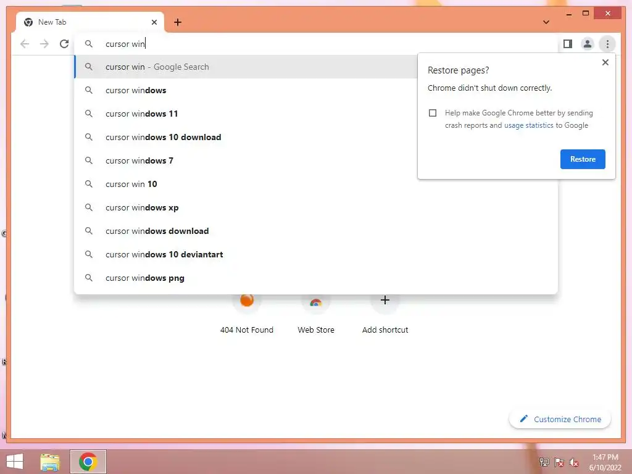632x474 pixels.
Task: Reload the page with the refresh icon
Action: pos(64,44)
